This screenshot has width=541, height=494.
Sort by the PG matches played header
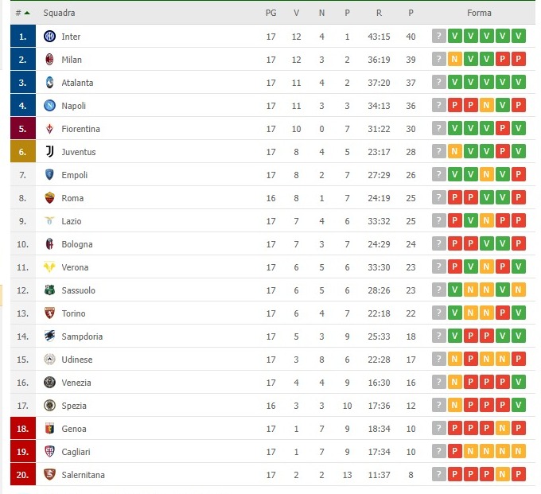[270, 13]
